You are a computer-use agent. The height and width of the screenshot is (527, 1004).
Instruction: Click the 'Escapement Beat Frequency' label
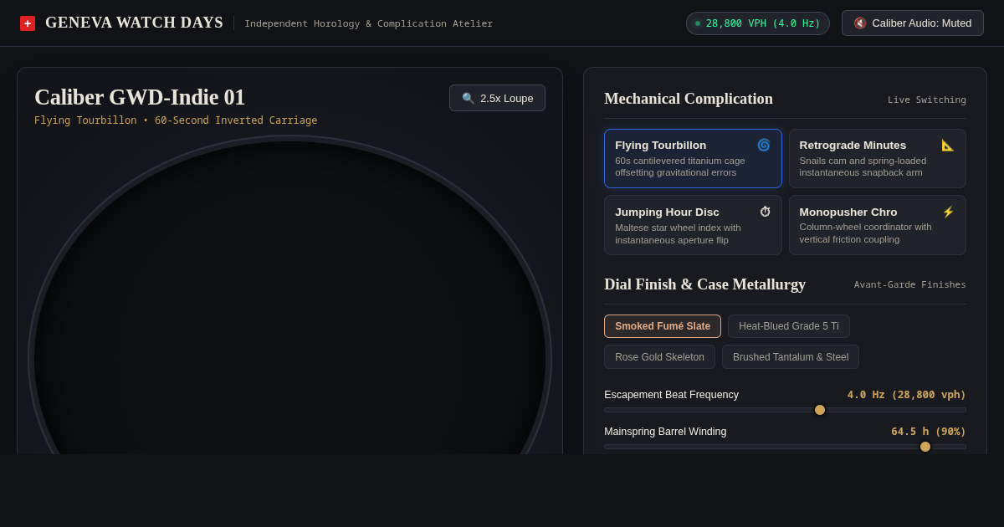(672, 395)
